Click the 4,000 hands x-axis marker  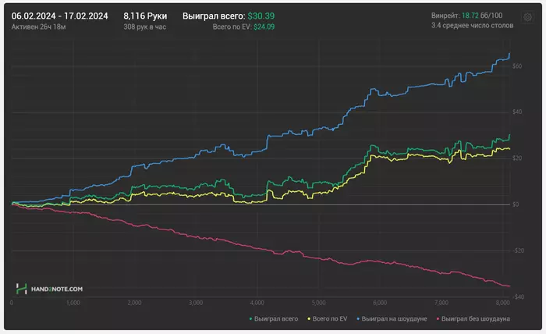(x=257, y=302)
